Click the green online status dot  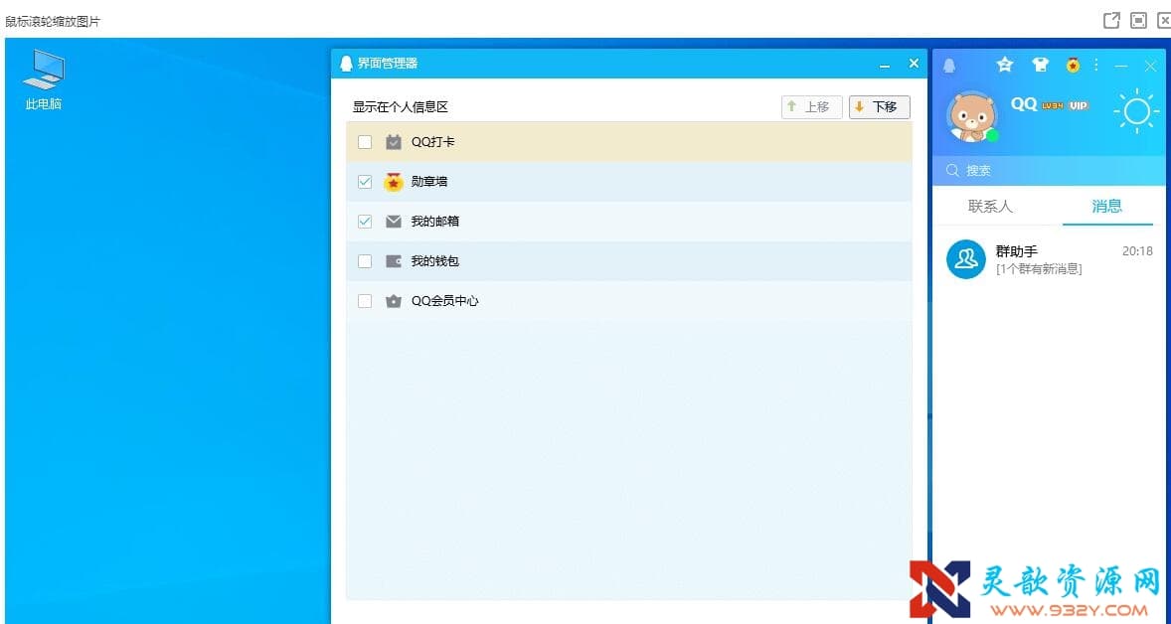[x=992, y=135]
